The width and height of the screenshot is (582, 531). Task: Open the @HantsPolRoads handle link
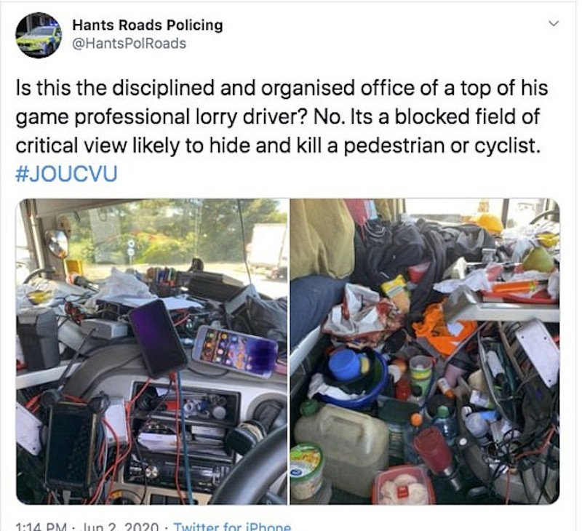[129, 44]
